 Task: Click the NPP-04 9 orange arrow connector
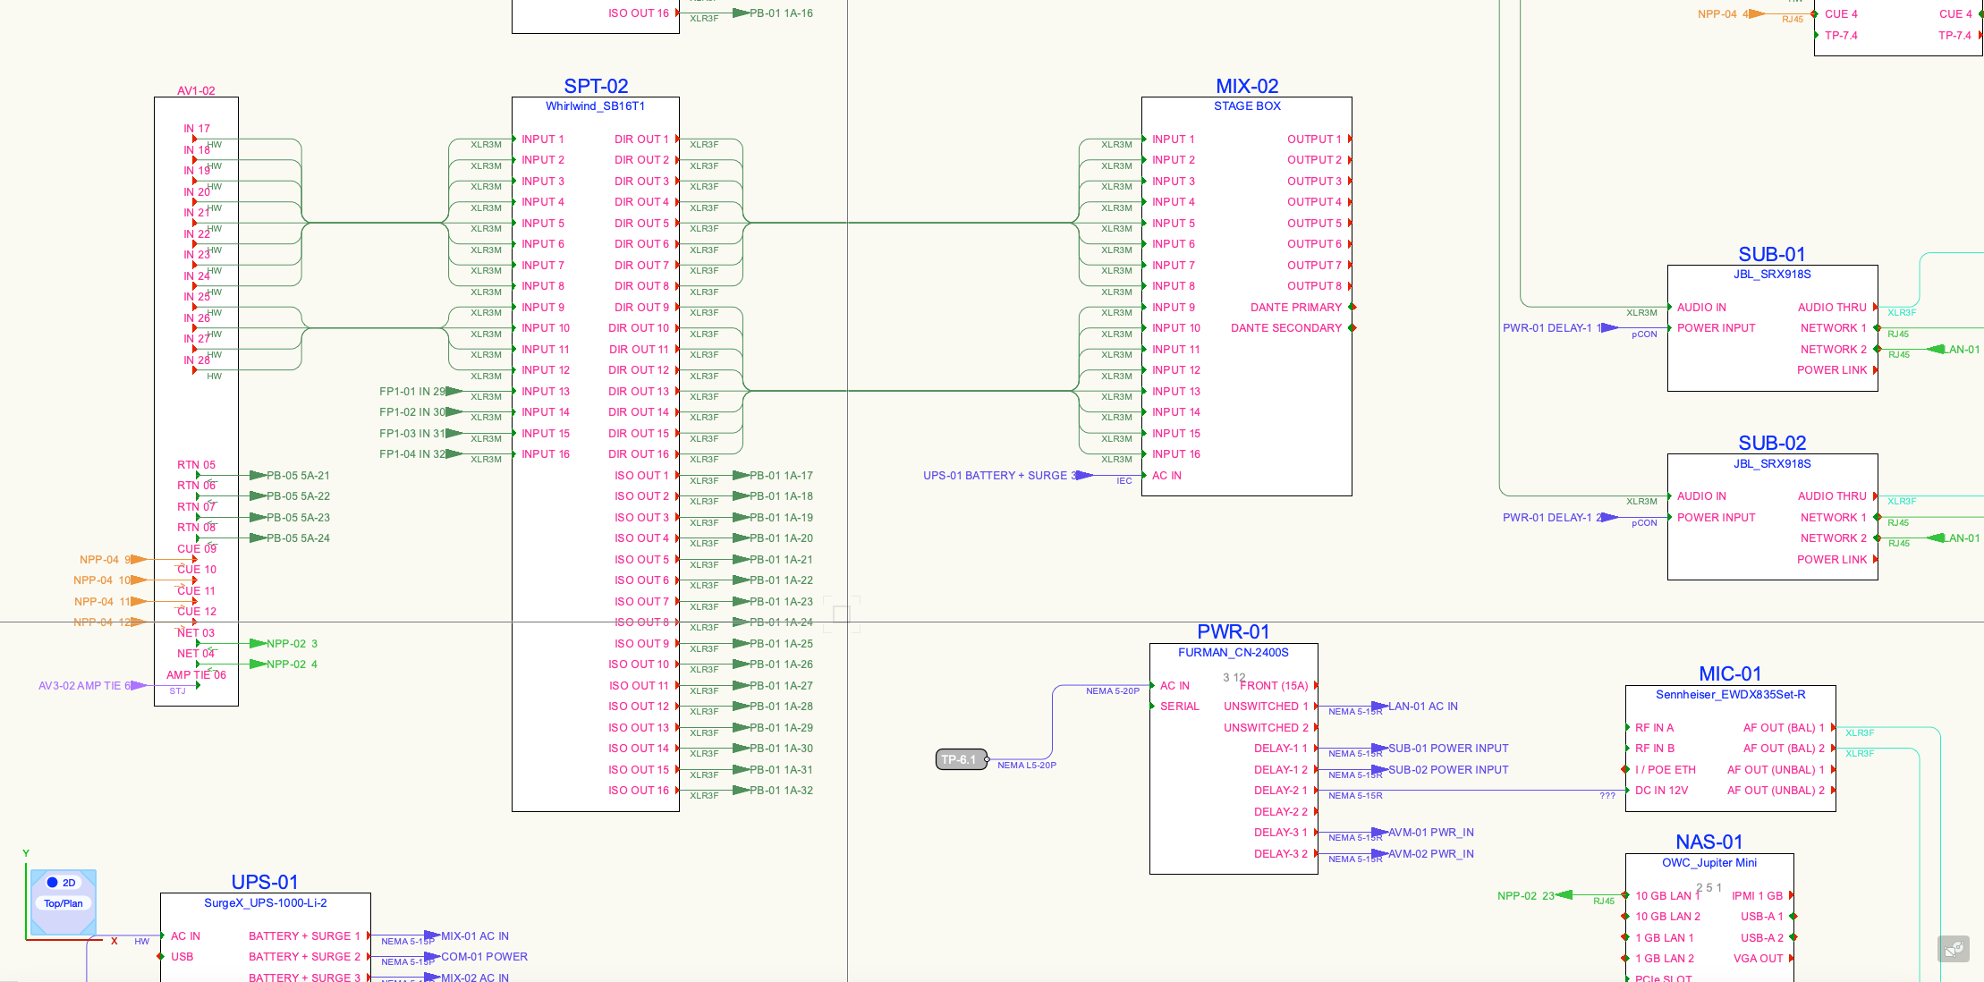(x=139, y=560)
